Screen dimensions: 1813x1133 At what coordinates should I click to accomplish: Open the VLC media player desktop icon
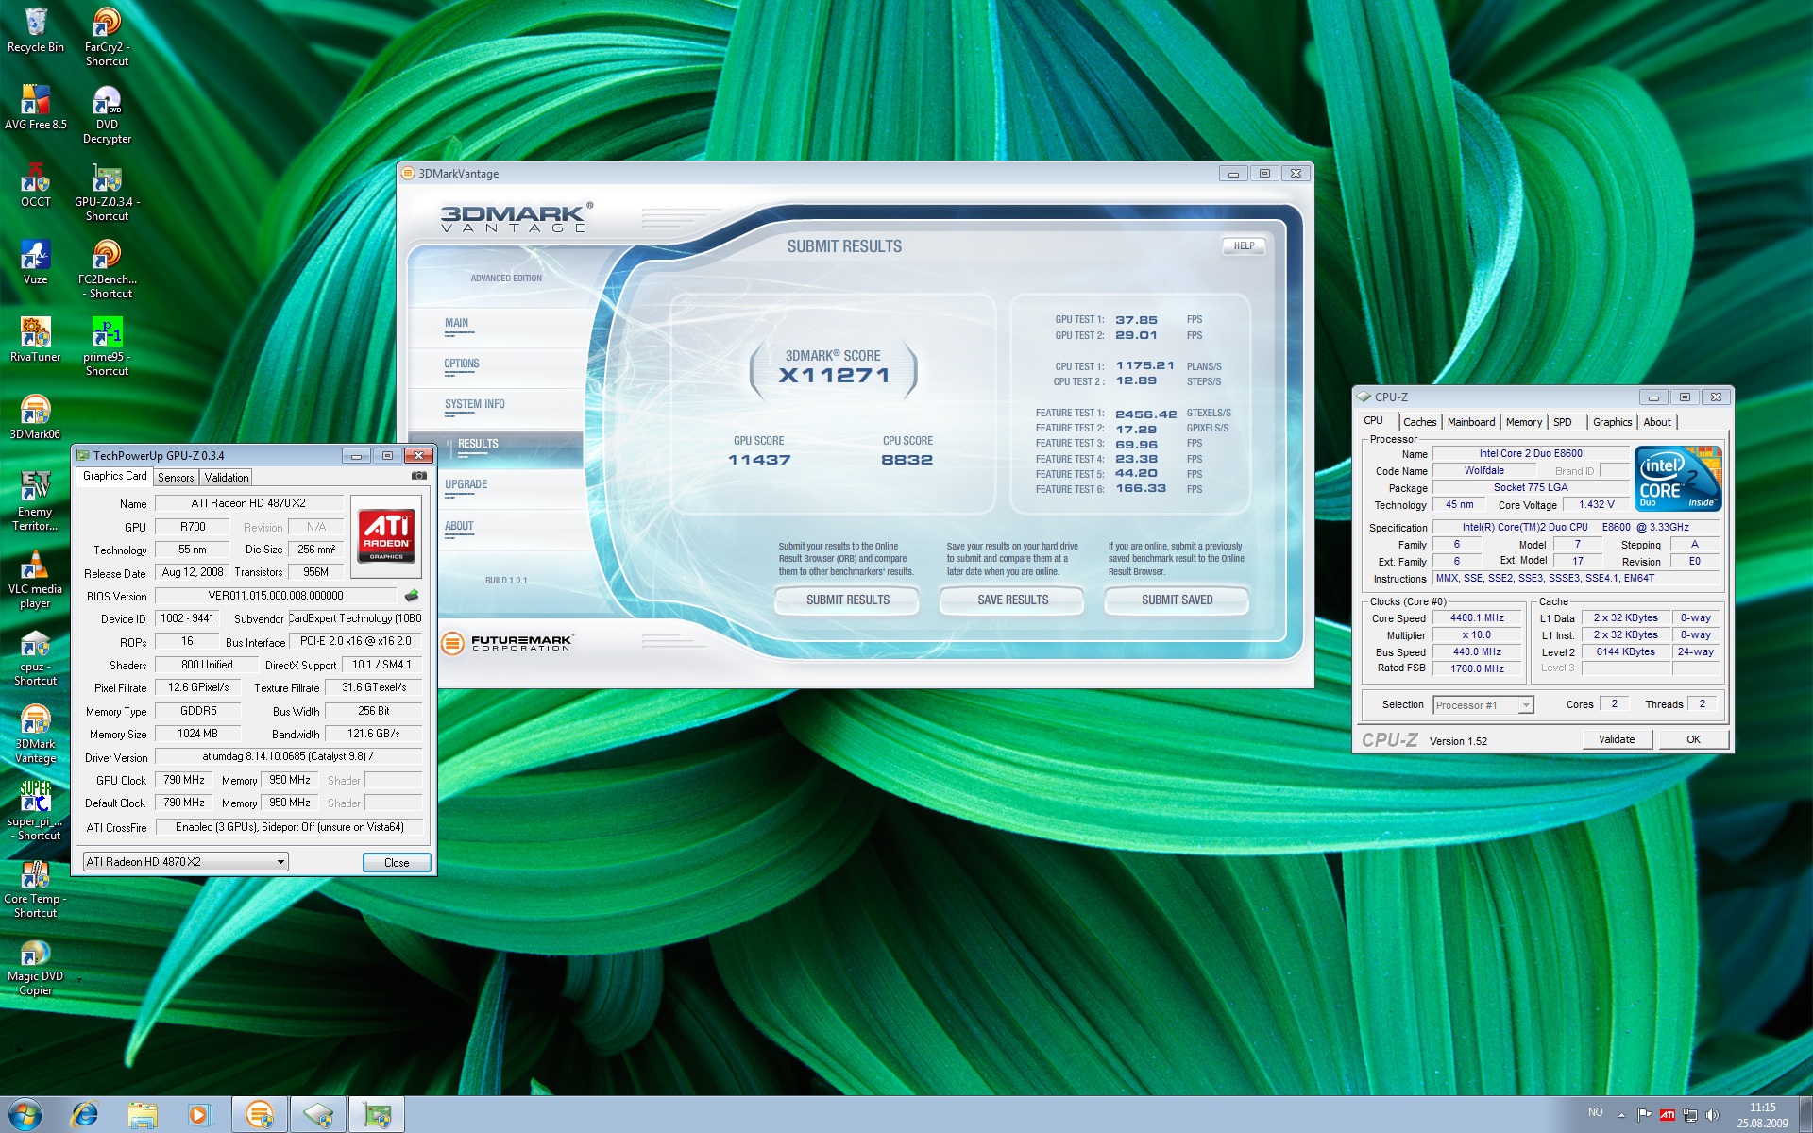click(x=35, y=566)
